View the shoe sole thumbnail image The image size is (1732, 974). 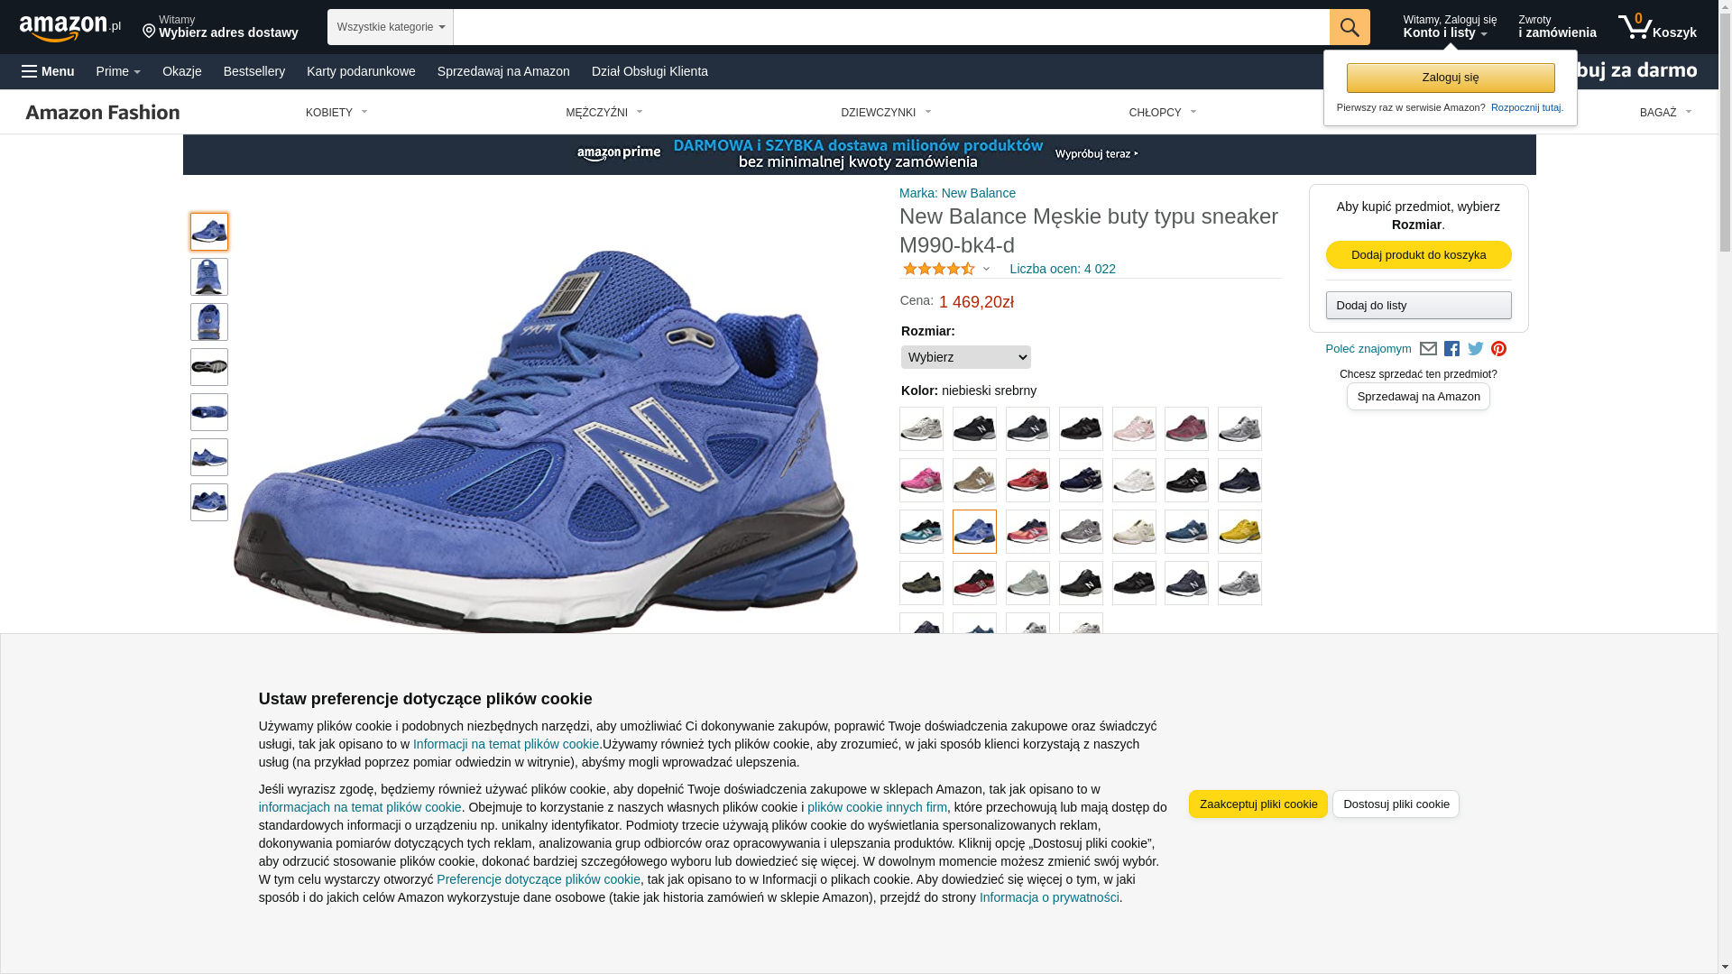209,367
